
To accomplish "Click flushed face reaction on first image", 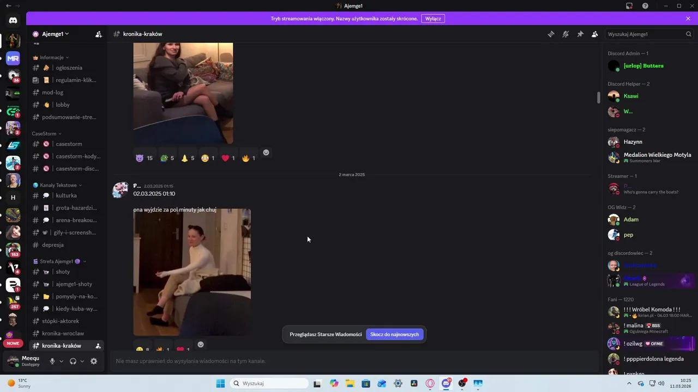I will point(208,158).
